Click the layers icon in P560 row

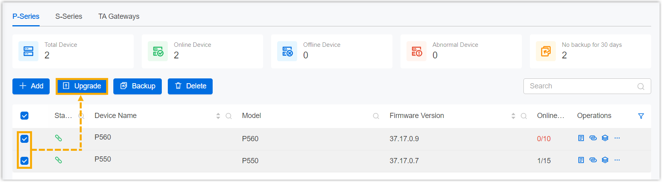pyautogui.click(x=605, y=138)
